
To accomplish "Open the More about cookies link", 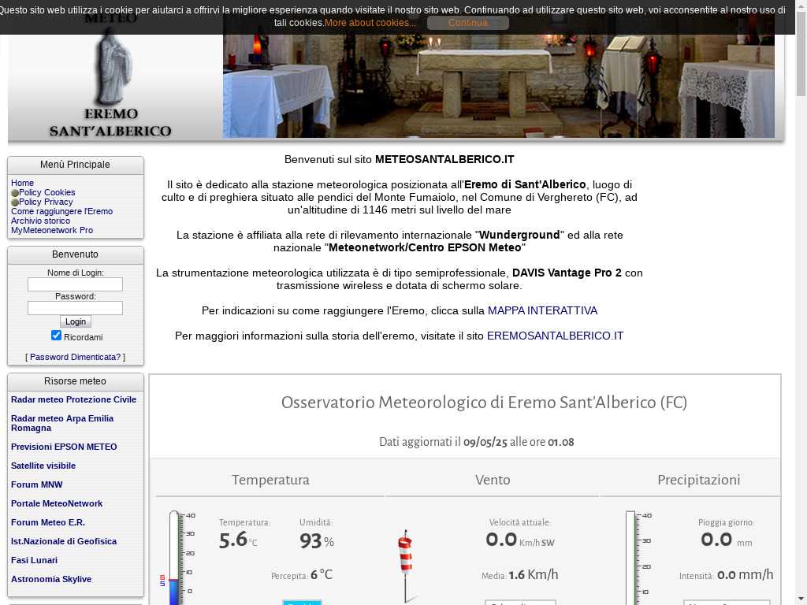I will (x=370, y=23).
